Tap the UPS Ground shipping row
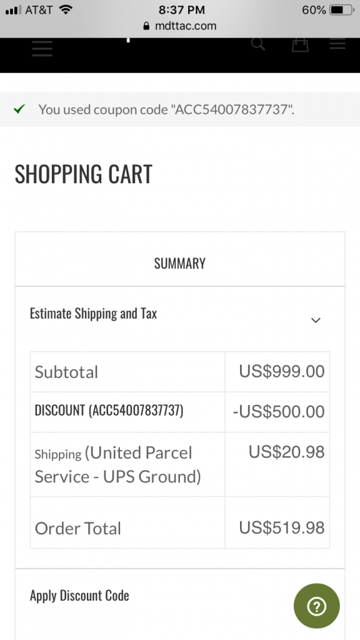 (180, 464)
